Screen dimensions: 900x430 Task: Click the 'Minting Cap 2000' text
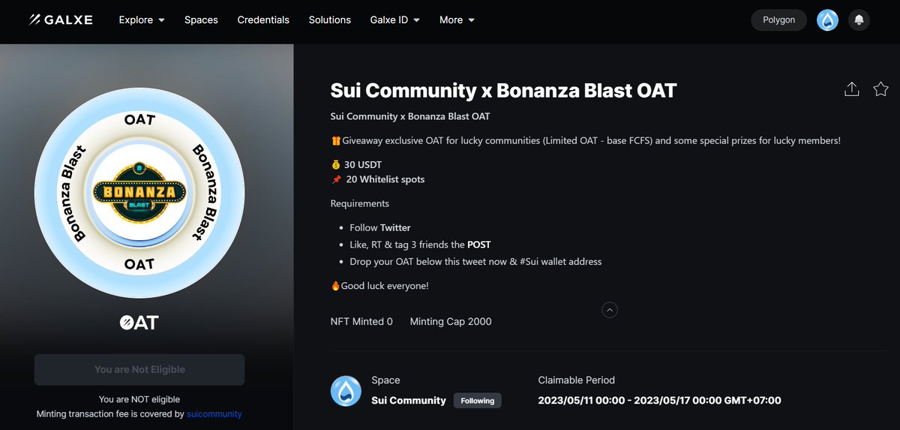click(x=451, y=321)
